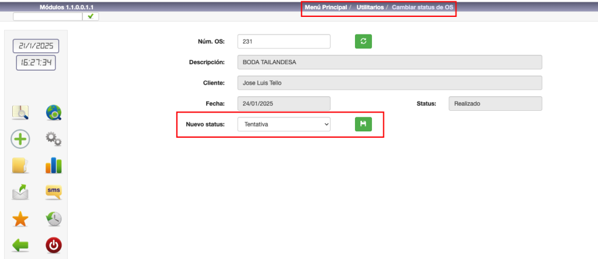598x259 pixels.
Task: Open the yellow folder documents icon
Action: (20, 166)
